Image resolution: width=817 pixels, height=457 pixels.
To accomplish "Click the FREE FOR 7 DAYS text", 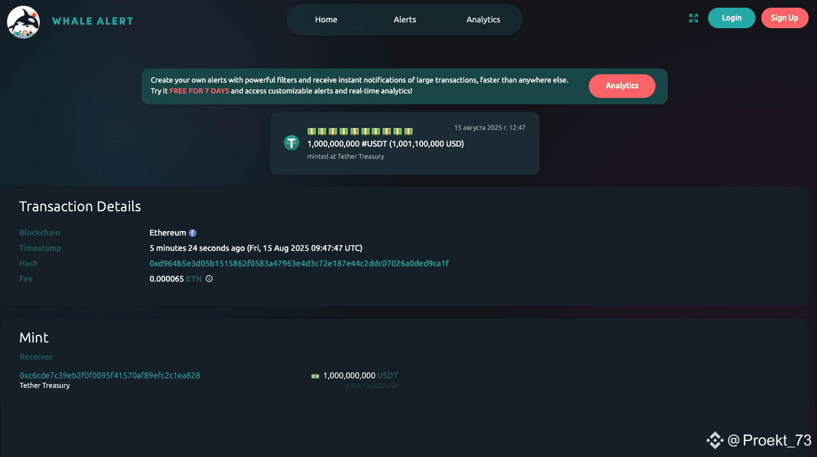I will click(199, 92).
